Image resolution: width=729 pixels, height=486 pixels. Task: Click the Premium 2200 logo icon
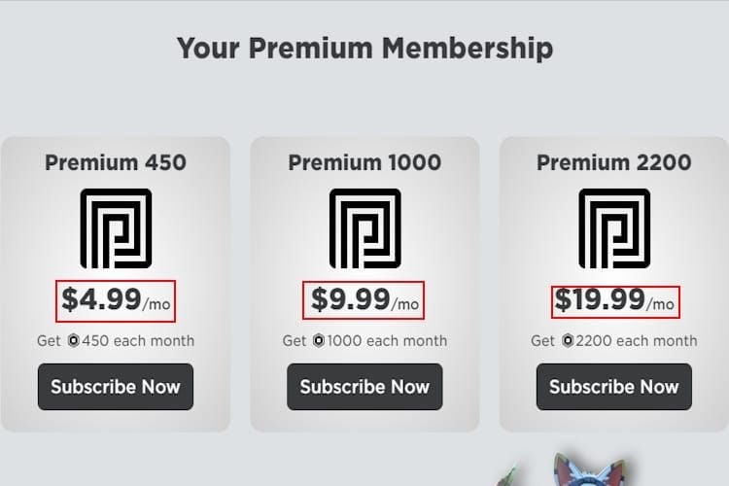[x=613, y=228]
